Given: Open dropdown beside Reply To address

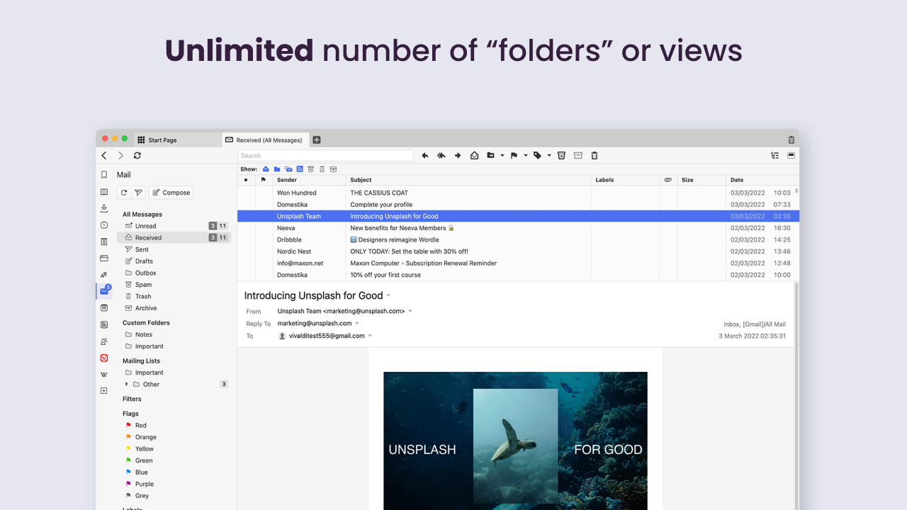Looking at the screenshot, I should tap(357, 323).
